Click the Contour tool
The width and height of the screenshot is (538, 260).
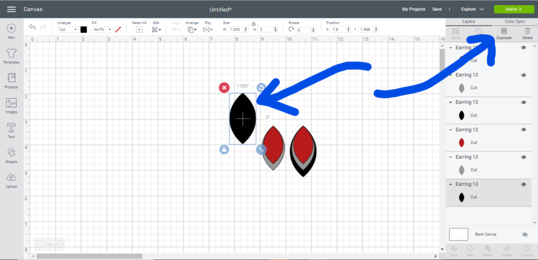(526, 251)
